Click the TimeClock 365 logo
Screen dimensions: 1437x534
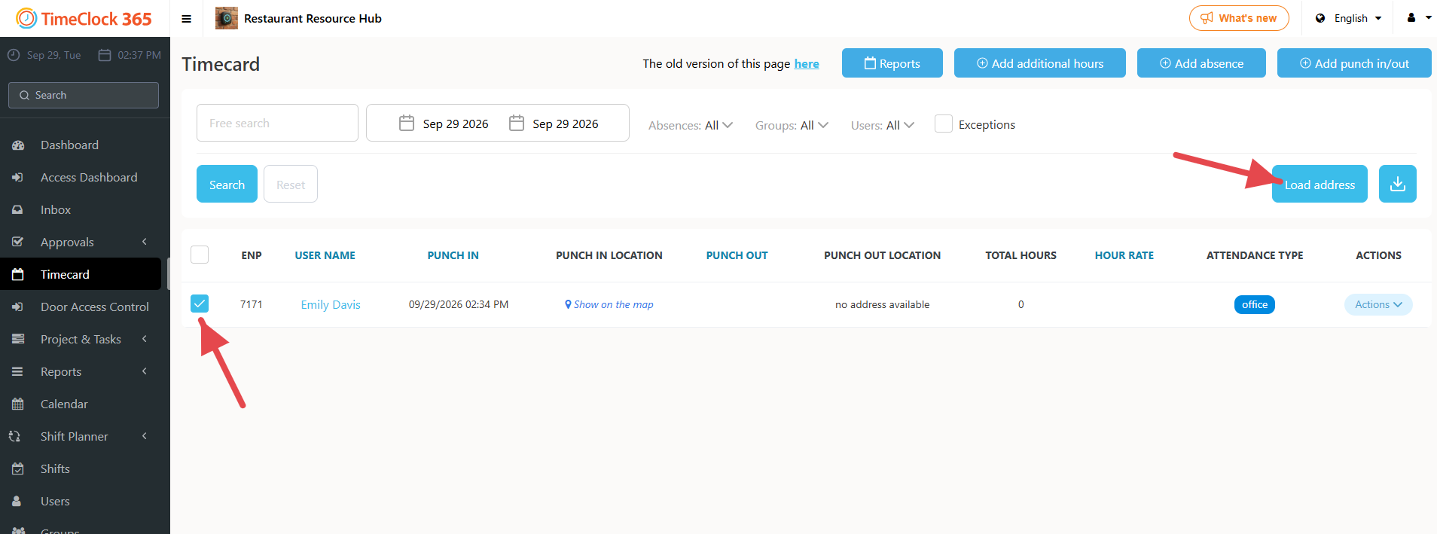pyautogui.click(x=84, y=18)
